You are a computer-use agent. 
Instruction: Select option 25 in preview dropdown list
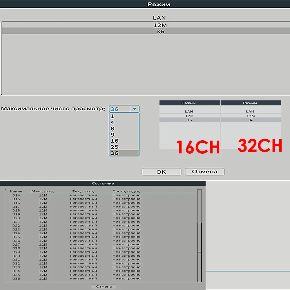pos(124,147)
